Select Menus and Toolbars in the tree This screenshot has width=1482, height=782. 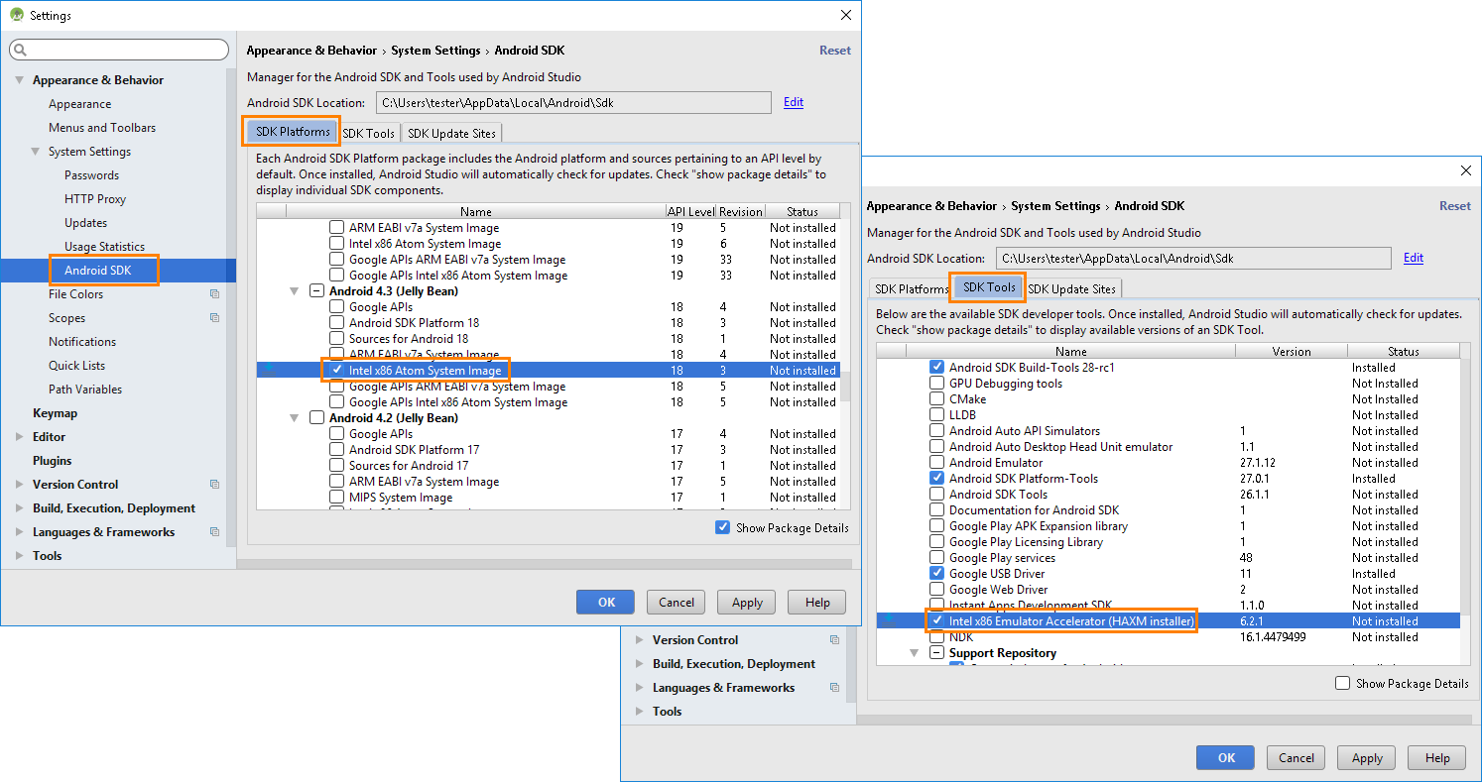click(102, 128)
